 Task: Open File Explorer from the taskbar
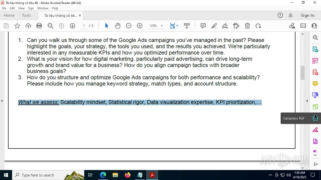pos(115,175)
